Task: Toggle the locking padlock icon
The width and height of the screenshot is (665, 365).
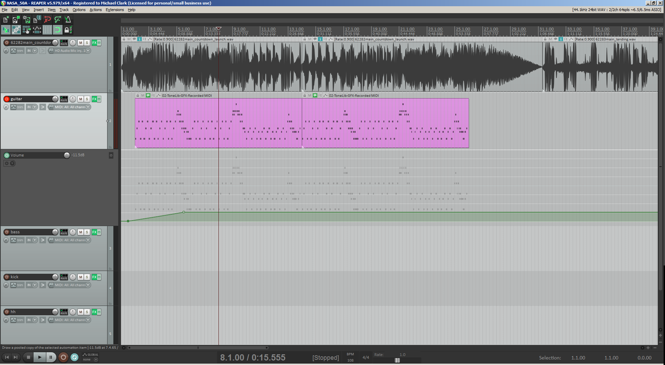Action: click(x=68, y=30)
